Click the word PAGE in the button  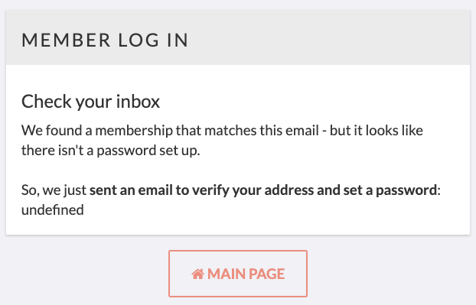tap(266, 274)
